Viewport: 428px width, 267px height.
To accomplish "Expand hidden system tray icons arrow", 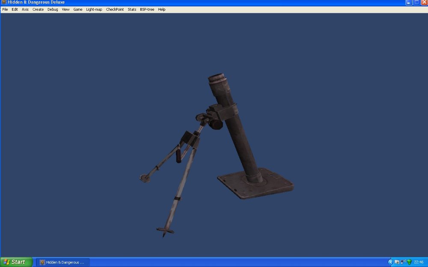I will pyautogui.click(x=391, y=262).
